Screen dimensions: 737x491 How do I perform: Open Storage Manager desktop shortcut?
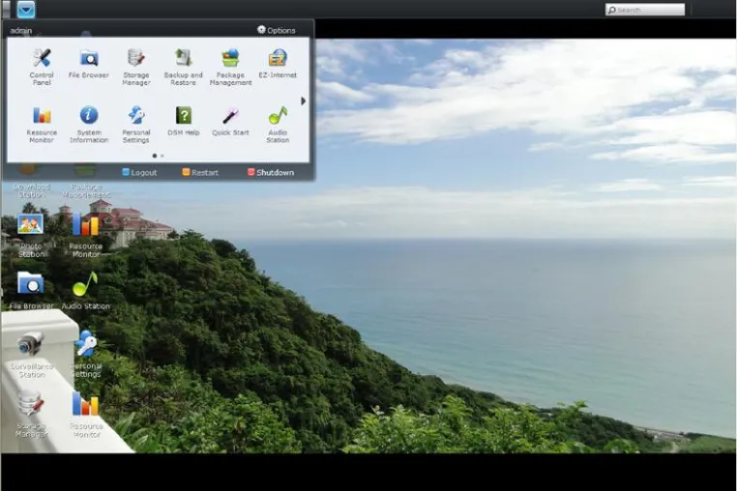pos(32,415)
